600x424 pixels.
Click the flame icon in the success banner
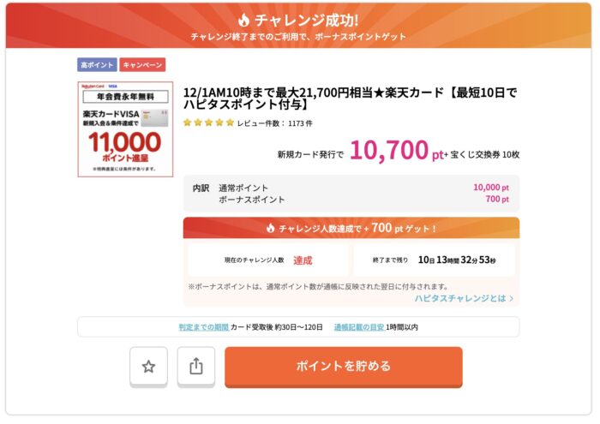[243, 19]
